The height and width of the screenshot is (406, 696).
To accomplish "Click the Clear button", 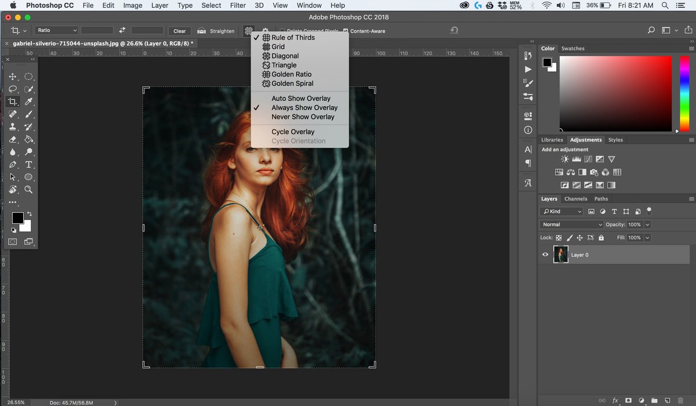I will coord(180,31).
